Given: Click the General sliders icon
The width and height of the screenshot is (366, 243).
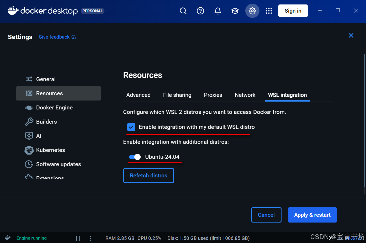Looking at the screenshot, I should (29, 79).
